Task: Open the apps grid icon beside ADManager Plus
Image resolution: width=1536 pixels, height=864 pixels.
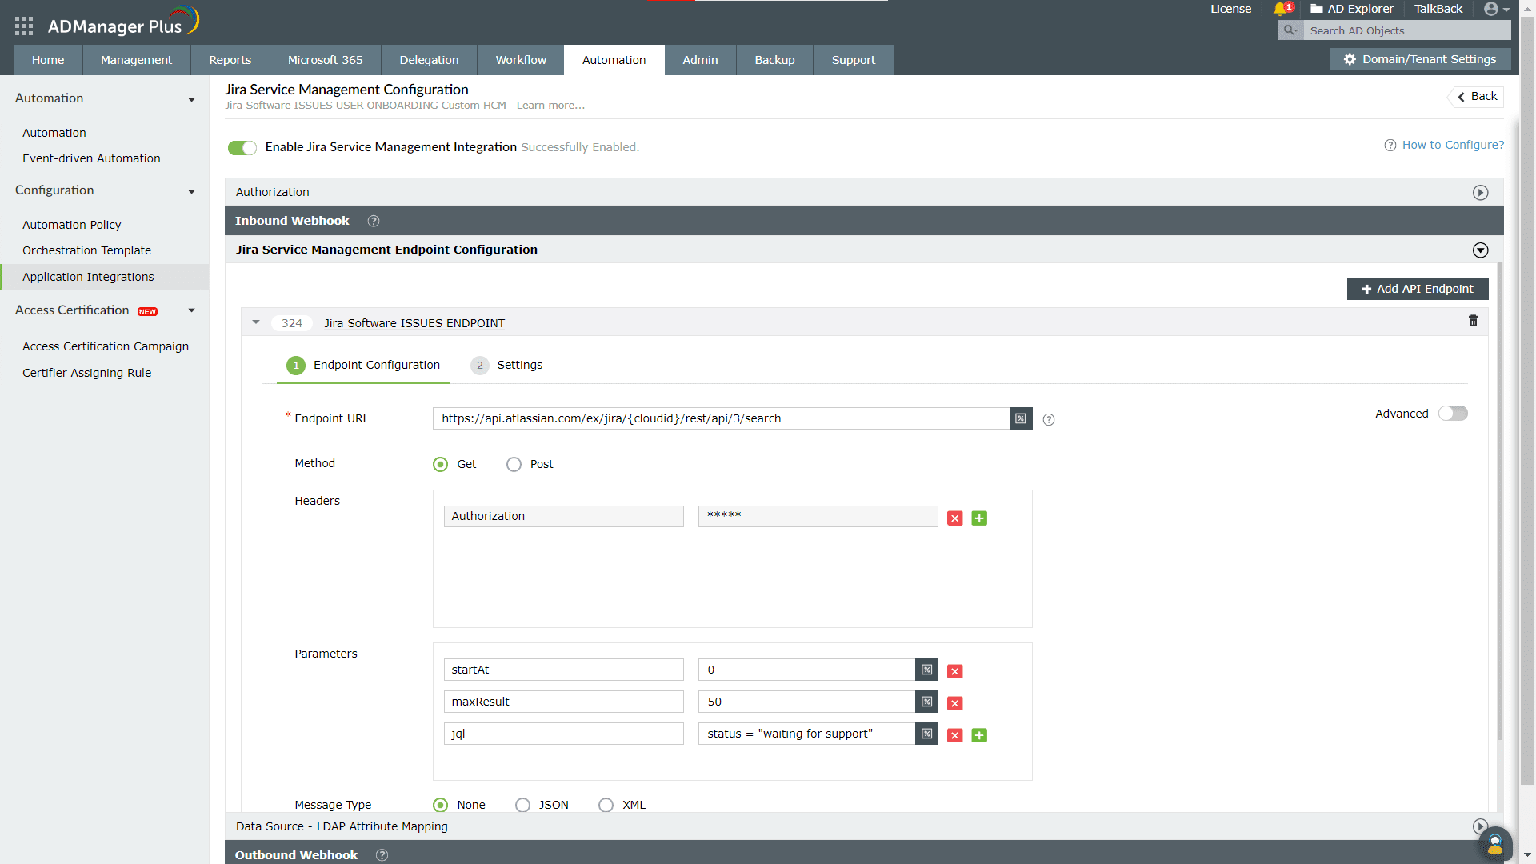Action: 23,26
